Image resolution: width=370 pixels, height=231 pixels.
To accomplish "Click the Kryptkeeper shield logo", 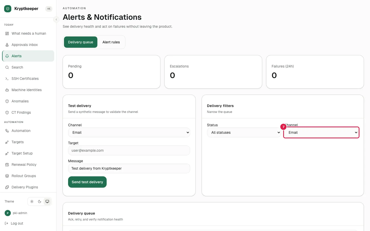I will coord(8,9).
